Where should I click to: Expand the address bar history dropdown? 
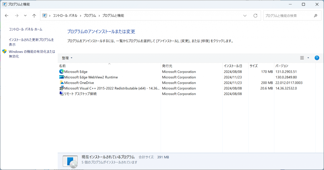click(x=245, y=15)
